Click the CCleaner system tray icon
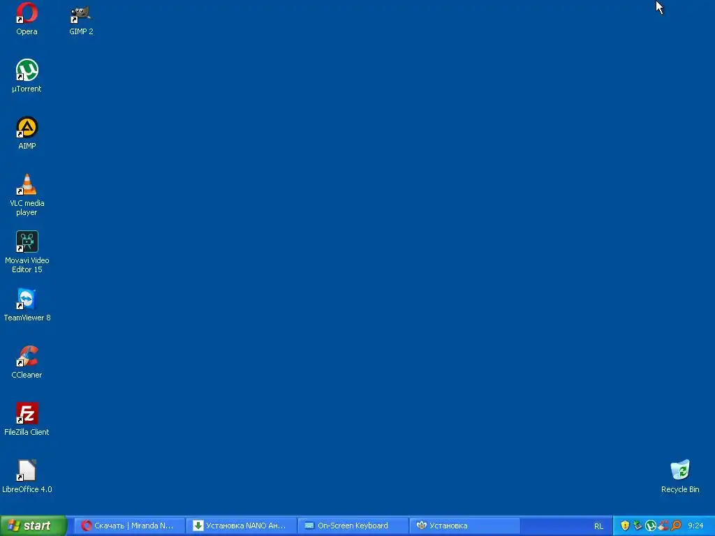The image size is (715, 536). point(663,526)
